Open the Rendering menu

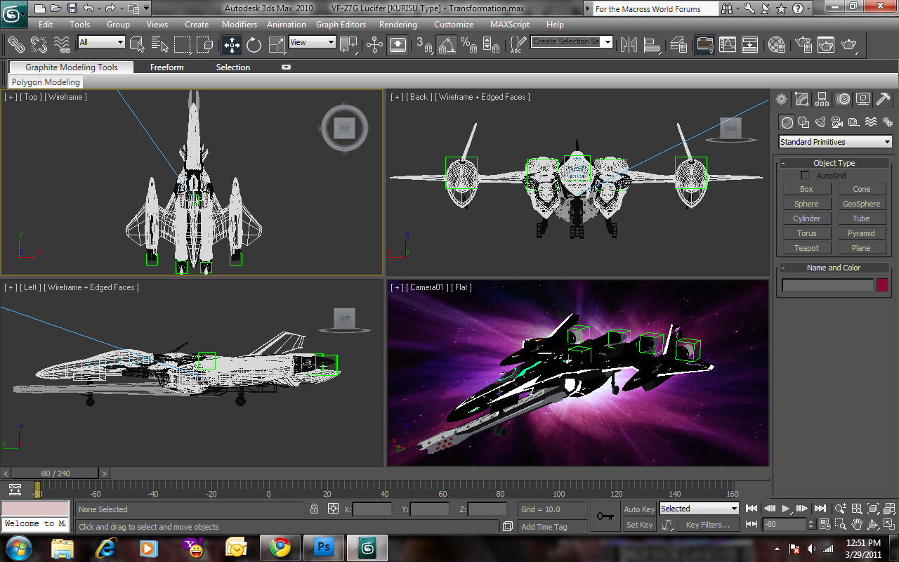(398, 25)
